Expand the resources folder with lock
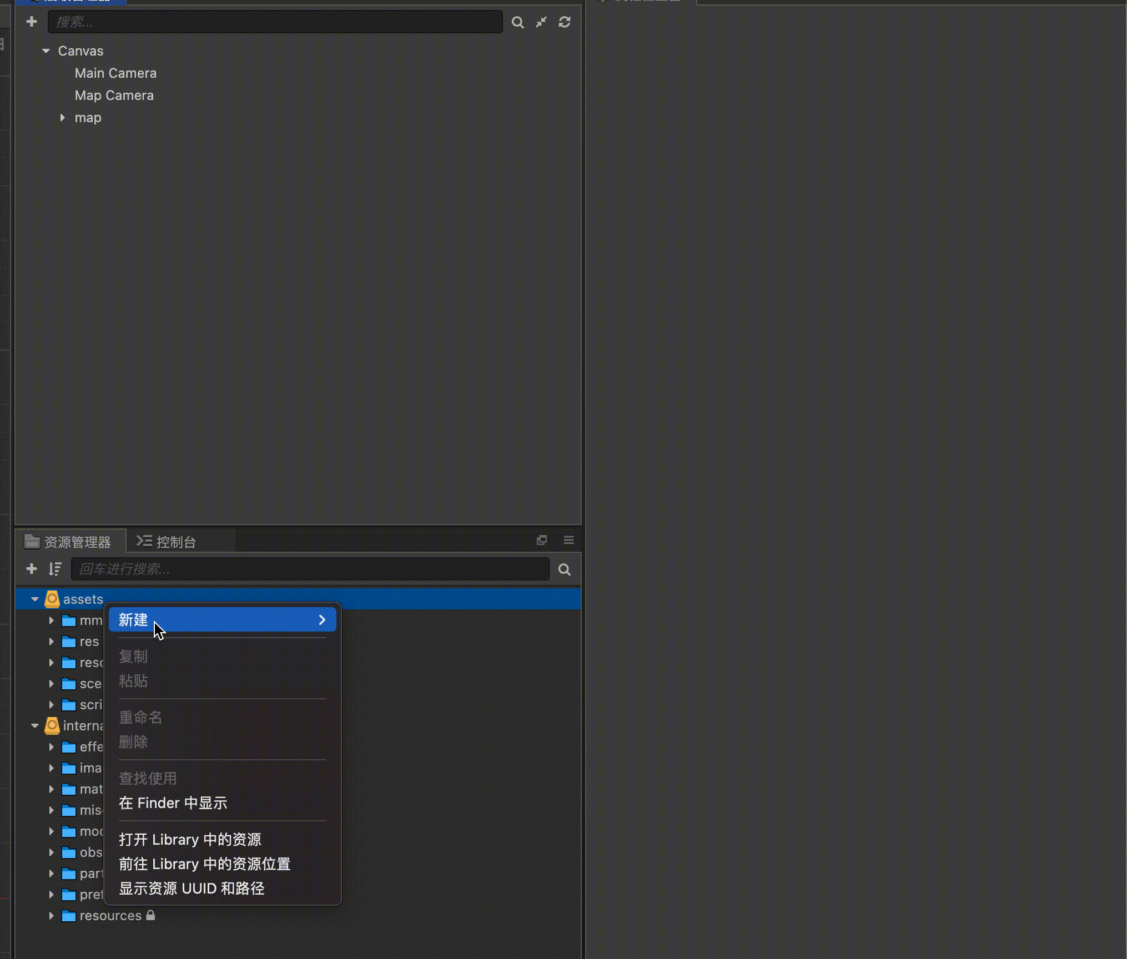 [x=51, y=916]
